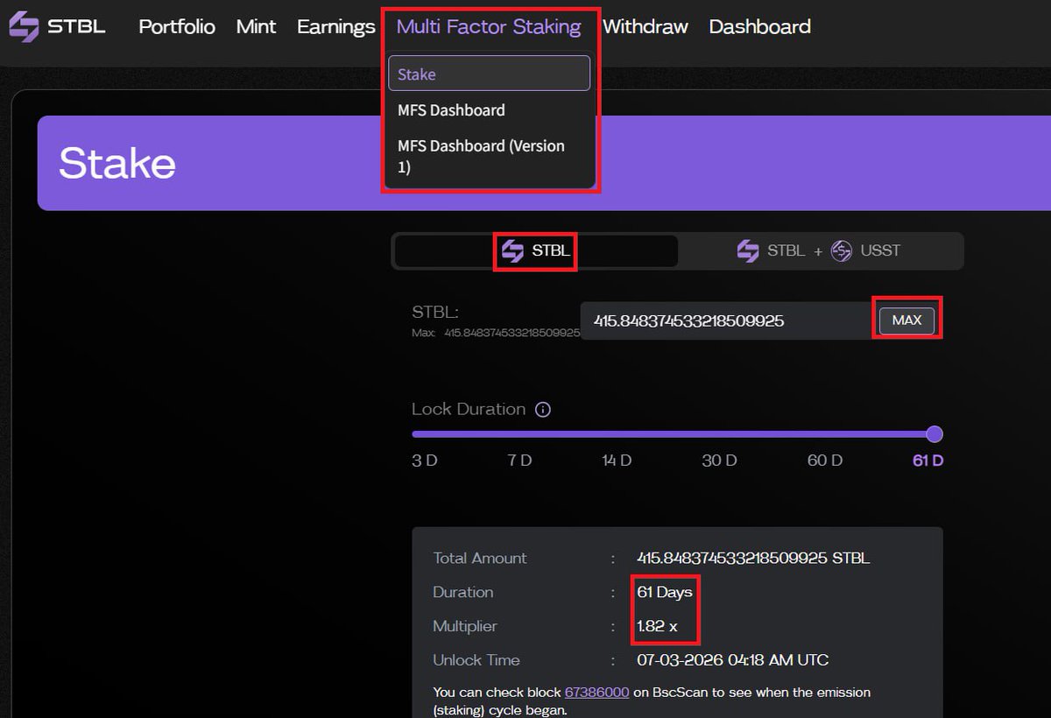The height and width of the screenshot is (718, 1051).
Task: Select the STBL-only staking tab
Action: pos(535,251)
